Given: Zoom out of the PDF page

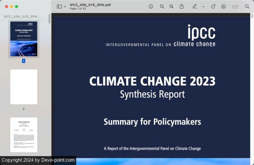Looking at the screenshot, I should point(162,6).
